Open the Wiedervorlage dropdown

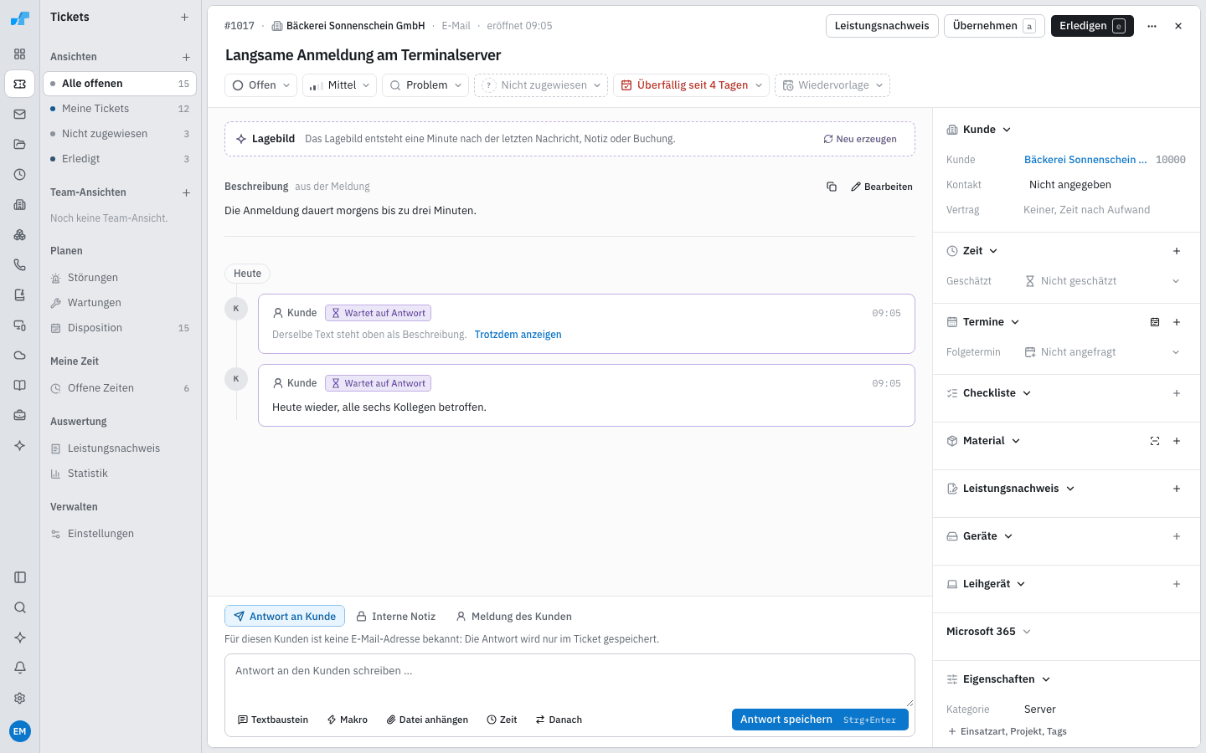[x=832, y=85]
